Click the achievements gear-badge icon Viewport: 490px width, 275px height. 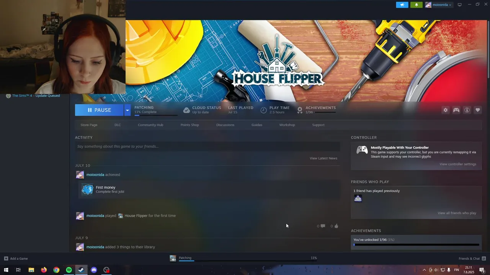pos(300,110)
